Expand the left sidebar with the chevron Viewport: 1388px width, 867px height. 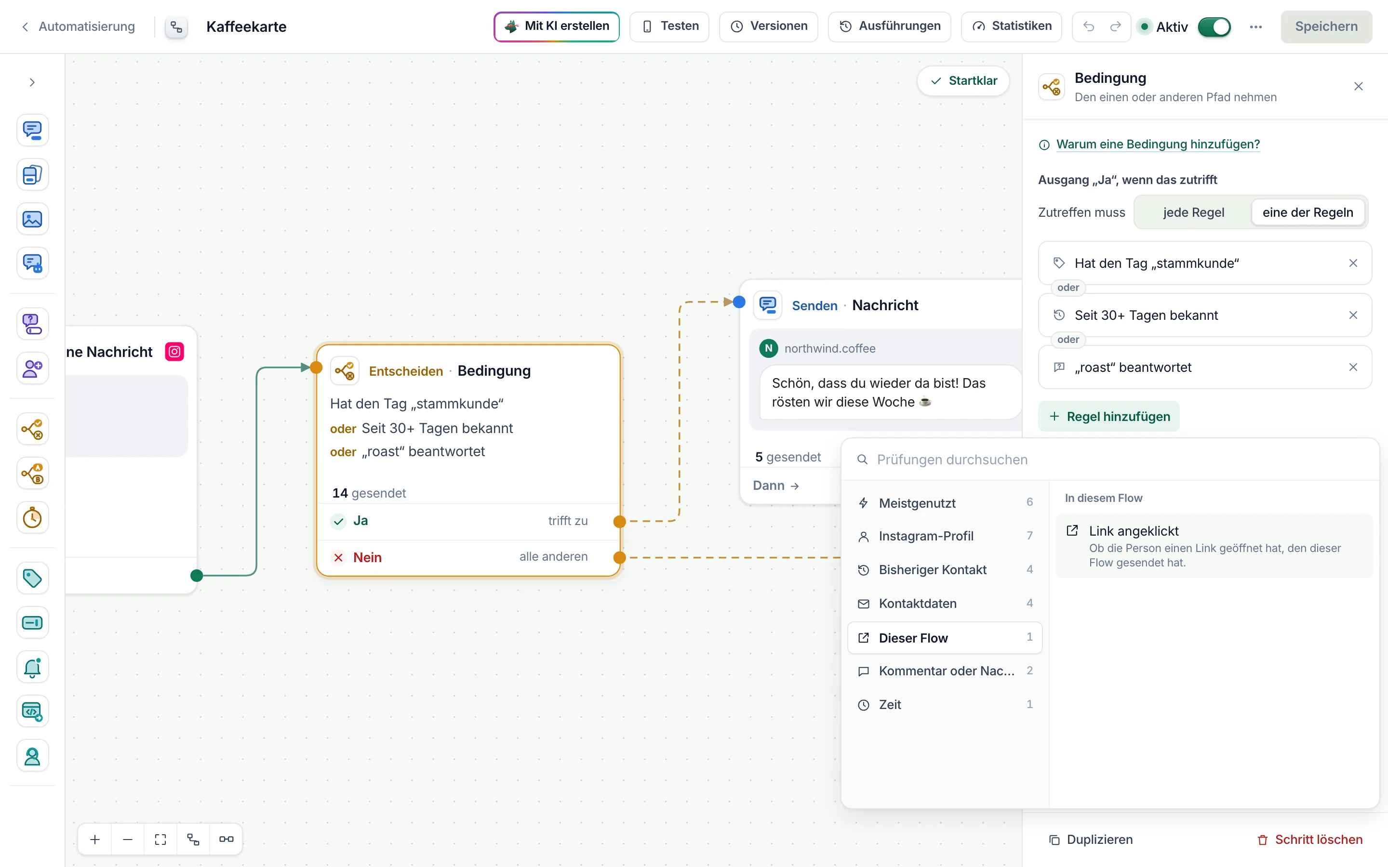32,82
